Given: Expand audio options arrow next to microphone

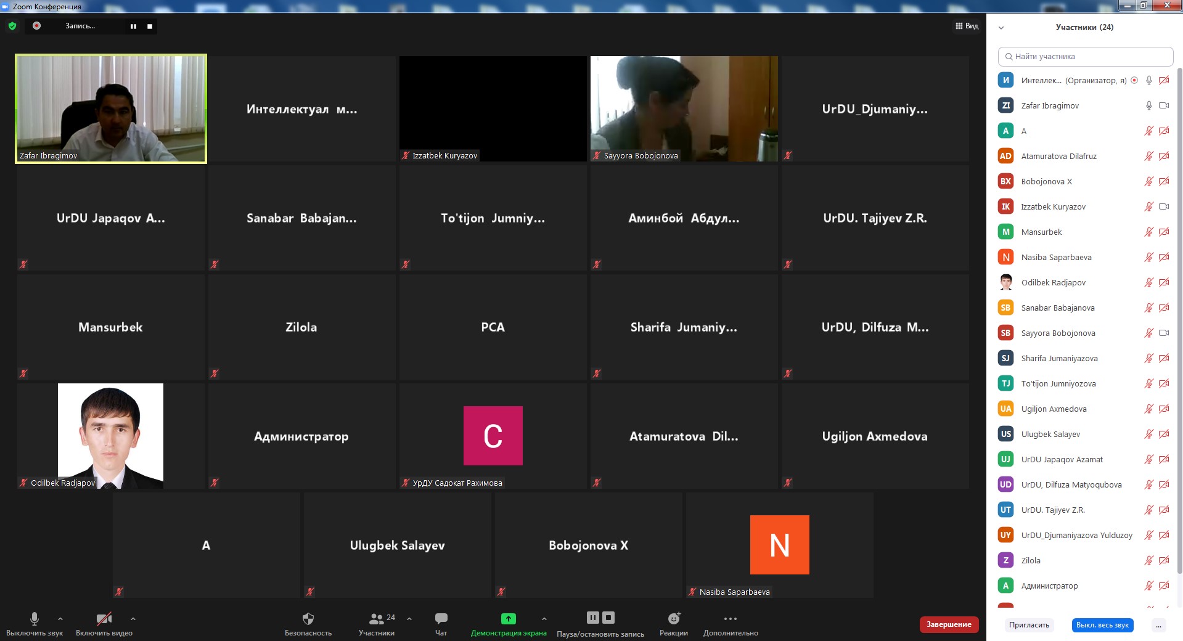Looking at the screenshot, I should coord(60,619).
